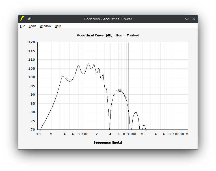This screenshot has height=171, width=216.
Task: Click the response curve peak near 130 Hz
Action: [88, 64]
